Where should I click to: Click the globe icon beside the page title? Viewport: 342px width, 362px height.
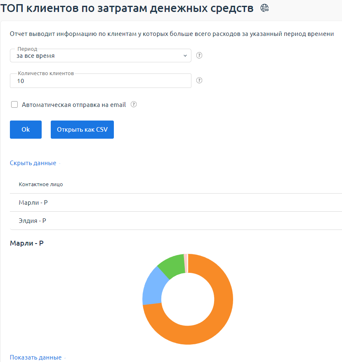(265, 7)
